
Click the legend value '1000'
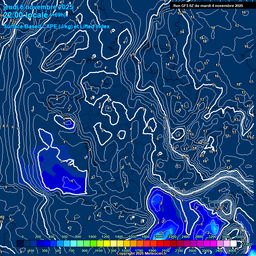pos(92,237)
